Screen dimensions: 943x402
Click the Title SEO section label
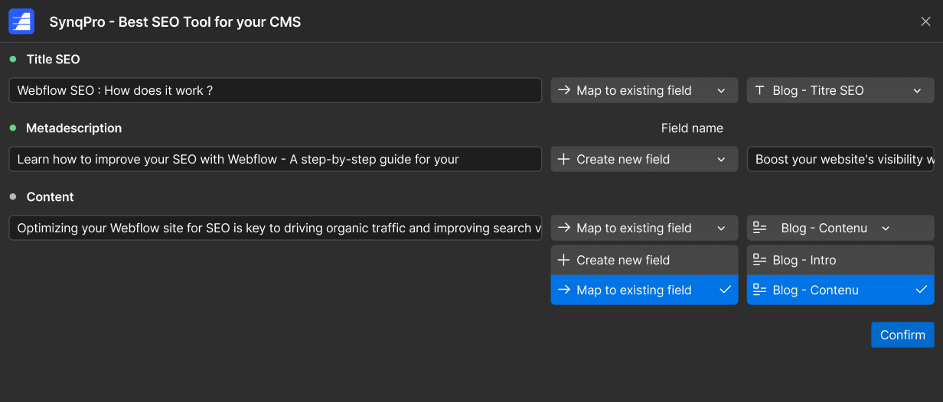point(53,59)
